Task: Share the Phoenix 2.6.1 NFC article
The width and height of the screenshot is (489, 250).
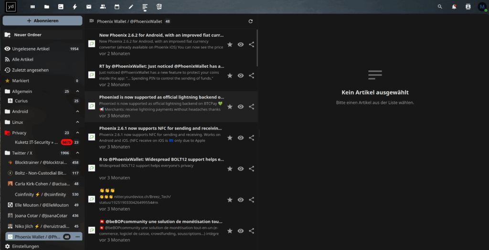Action: coord(251,138)
